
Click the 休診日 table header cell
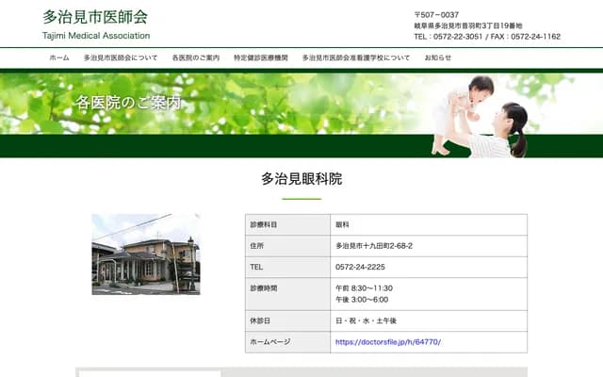click(287, 320)
